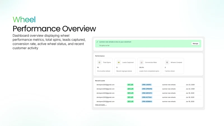Click the date 'Jun 22, 2026'
Viewport: 224px width, 126px height.
(x=190, y=89)
